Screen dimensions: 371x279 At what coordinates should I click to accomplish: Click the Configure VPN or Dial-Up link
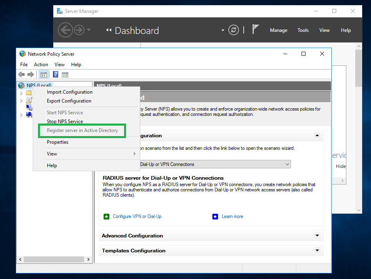pyautogui.click(x=137, y=216)
